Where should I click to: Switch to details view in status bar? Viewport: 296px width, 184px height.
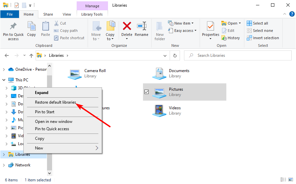point(283,179)
